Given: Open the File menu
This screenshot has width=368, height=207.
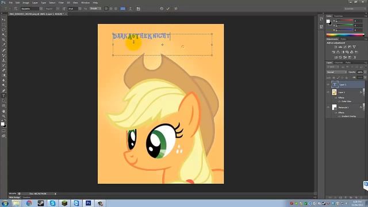Looking at the screenshot, I should 10,2.
